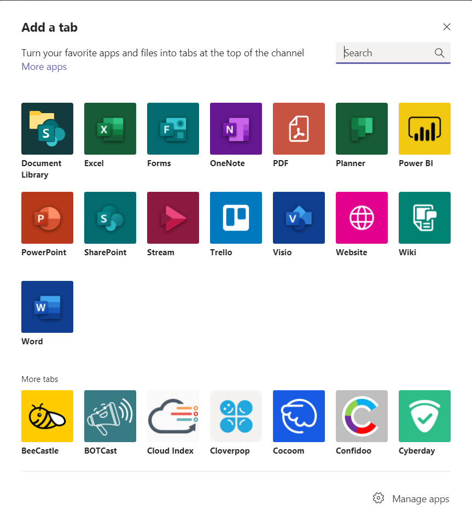Click the Manage apps gear icon
This screenshot has width=472, height=523.
378,498
